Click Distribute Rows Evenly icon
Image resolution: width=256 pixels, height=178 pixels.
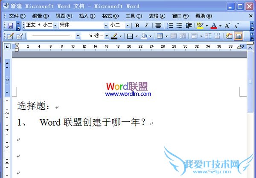[208, 36]
